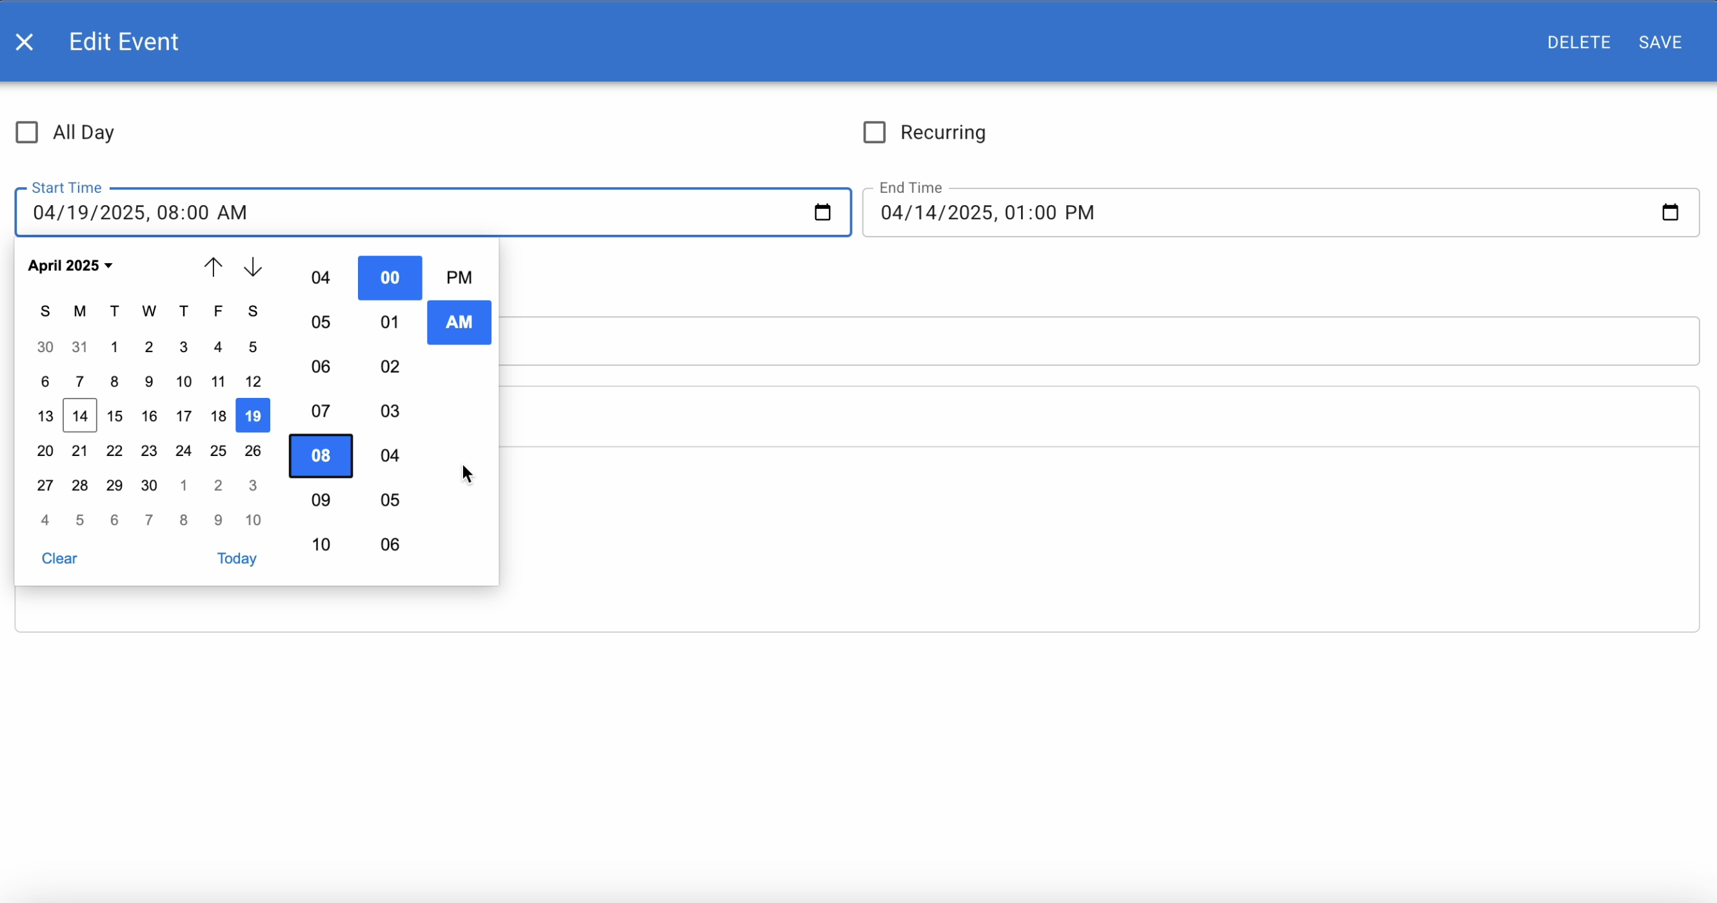The image size is (1717, 903).
Task: Go to previous month with up arrow
Action: pos(213,267)
